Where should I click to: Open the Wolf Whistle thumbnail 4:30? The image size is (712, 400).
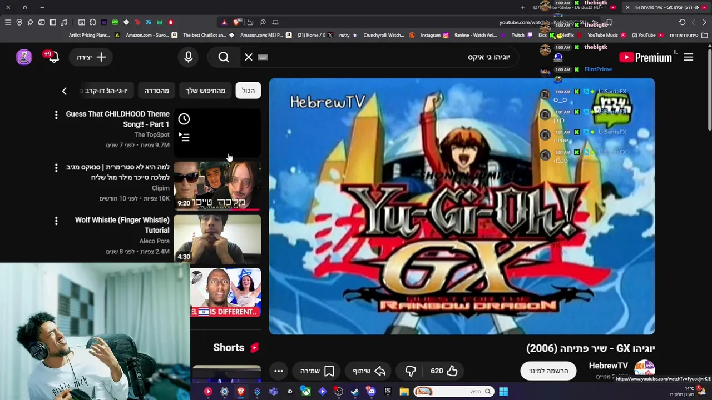(217, 239)
